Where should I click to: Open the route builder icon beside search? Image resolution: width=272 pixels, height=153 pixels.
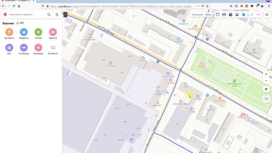pos(57,14)
